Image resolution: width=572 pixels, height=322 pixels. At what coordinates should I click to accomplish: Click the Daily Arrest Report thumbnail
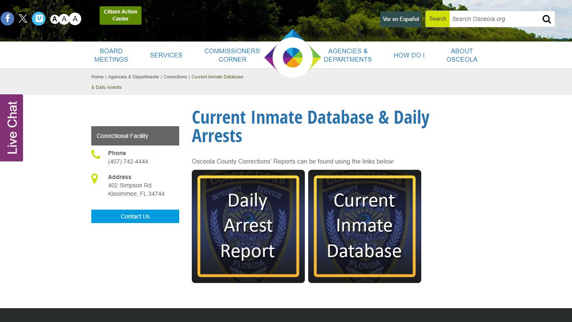[x=248, y=226]
